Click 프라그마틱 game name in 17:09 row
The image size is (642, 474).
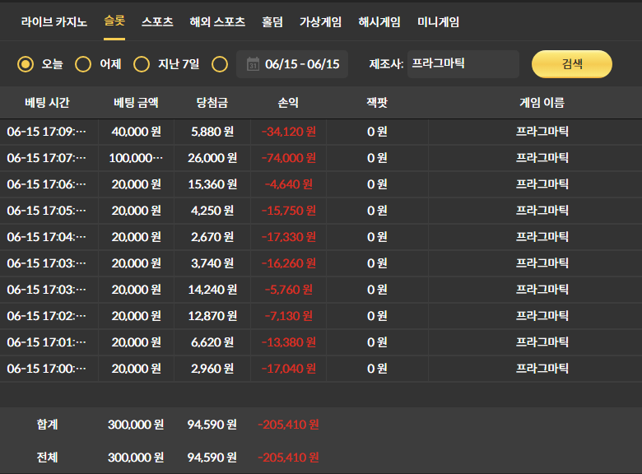click(542, 132)
